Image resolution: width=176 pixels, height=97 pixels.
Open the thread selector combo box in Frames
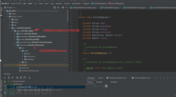tap(91, 86)
